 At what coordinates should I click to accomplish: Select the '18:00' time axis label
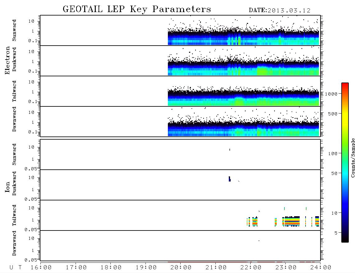pos(111,267)
